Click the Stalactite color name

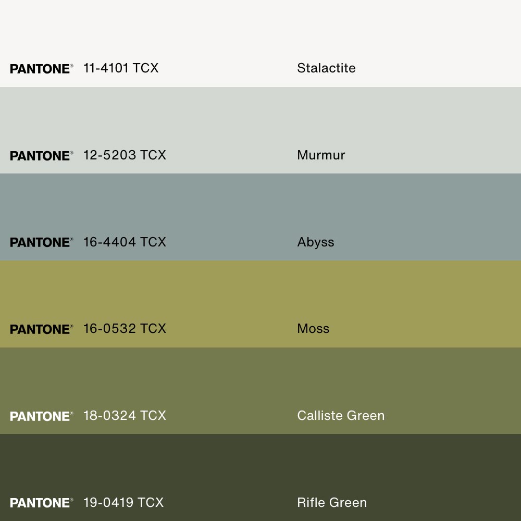click(x=326, y=68)
